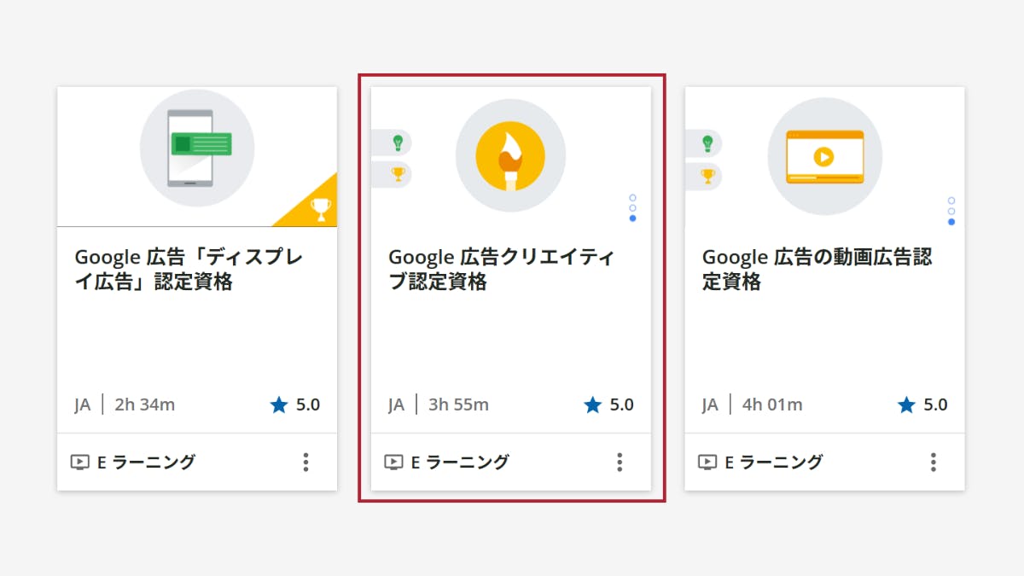Click the 5.0 star rating on the Creative card
This screenshot has width=1024, height=576.
[608, 404]
